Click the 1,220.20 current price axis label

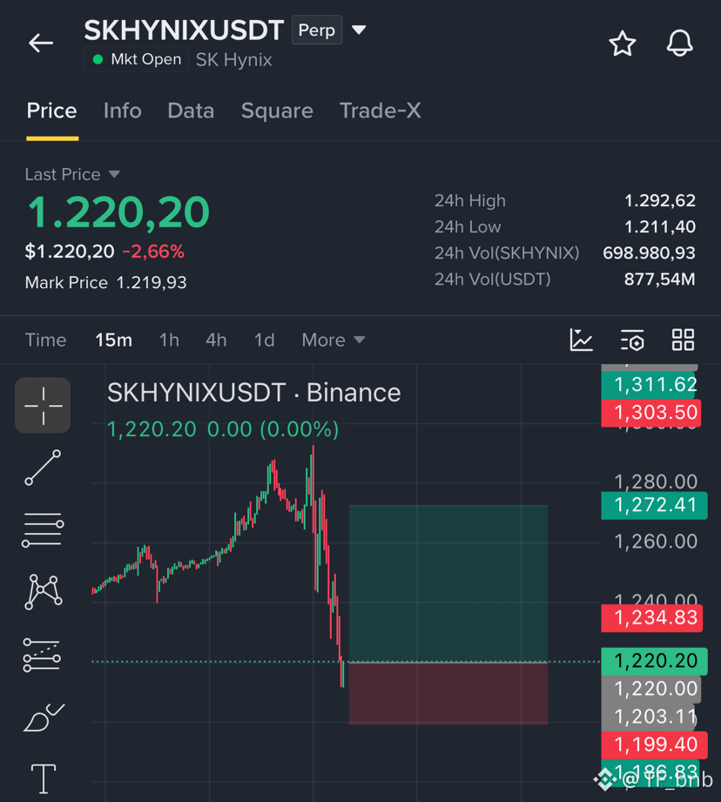(655, 661)
